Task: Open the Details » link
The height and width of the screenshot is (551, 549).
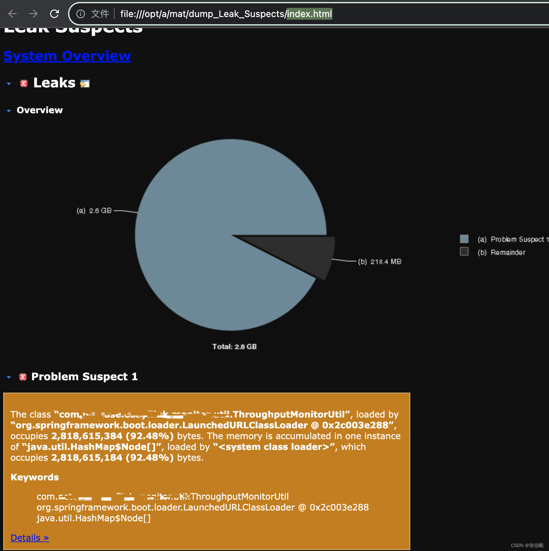Action: pyautogui.click(x=30, y=538)
